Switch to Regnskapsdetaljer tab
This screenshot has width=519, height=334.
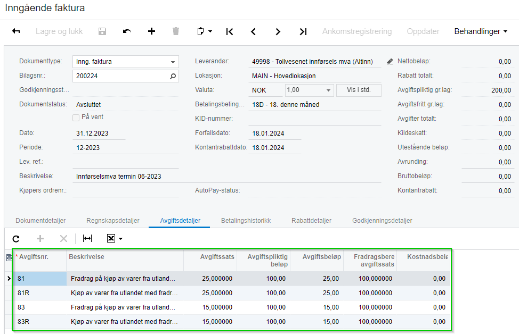[113, 221]
